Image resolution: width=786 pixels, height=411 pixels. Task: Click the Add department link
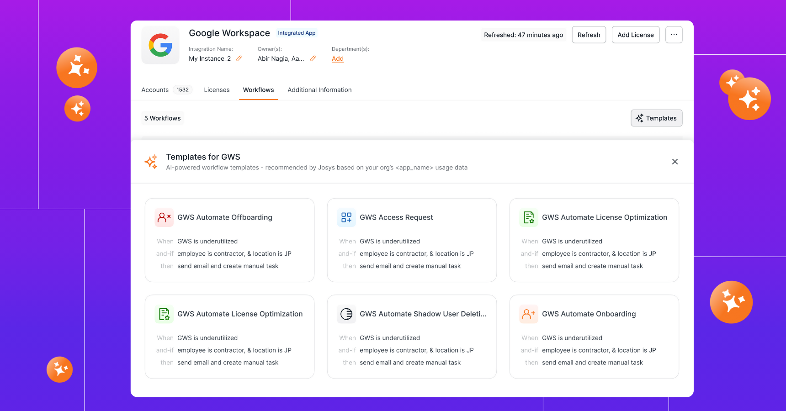coord(338,58)
